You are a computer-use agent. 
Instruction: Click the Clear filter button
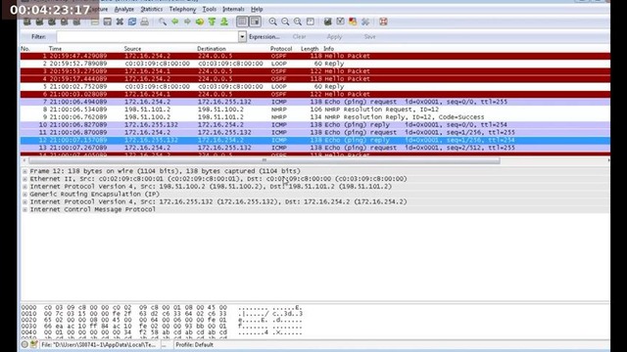(x=299, y=37)
